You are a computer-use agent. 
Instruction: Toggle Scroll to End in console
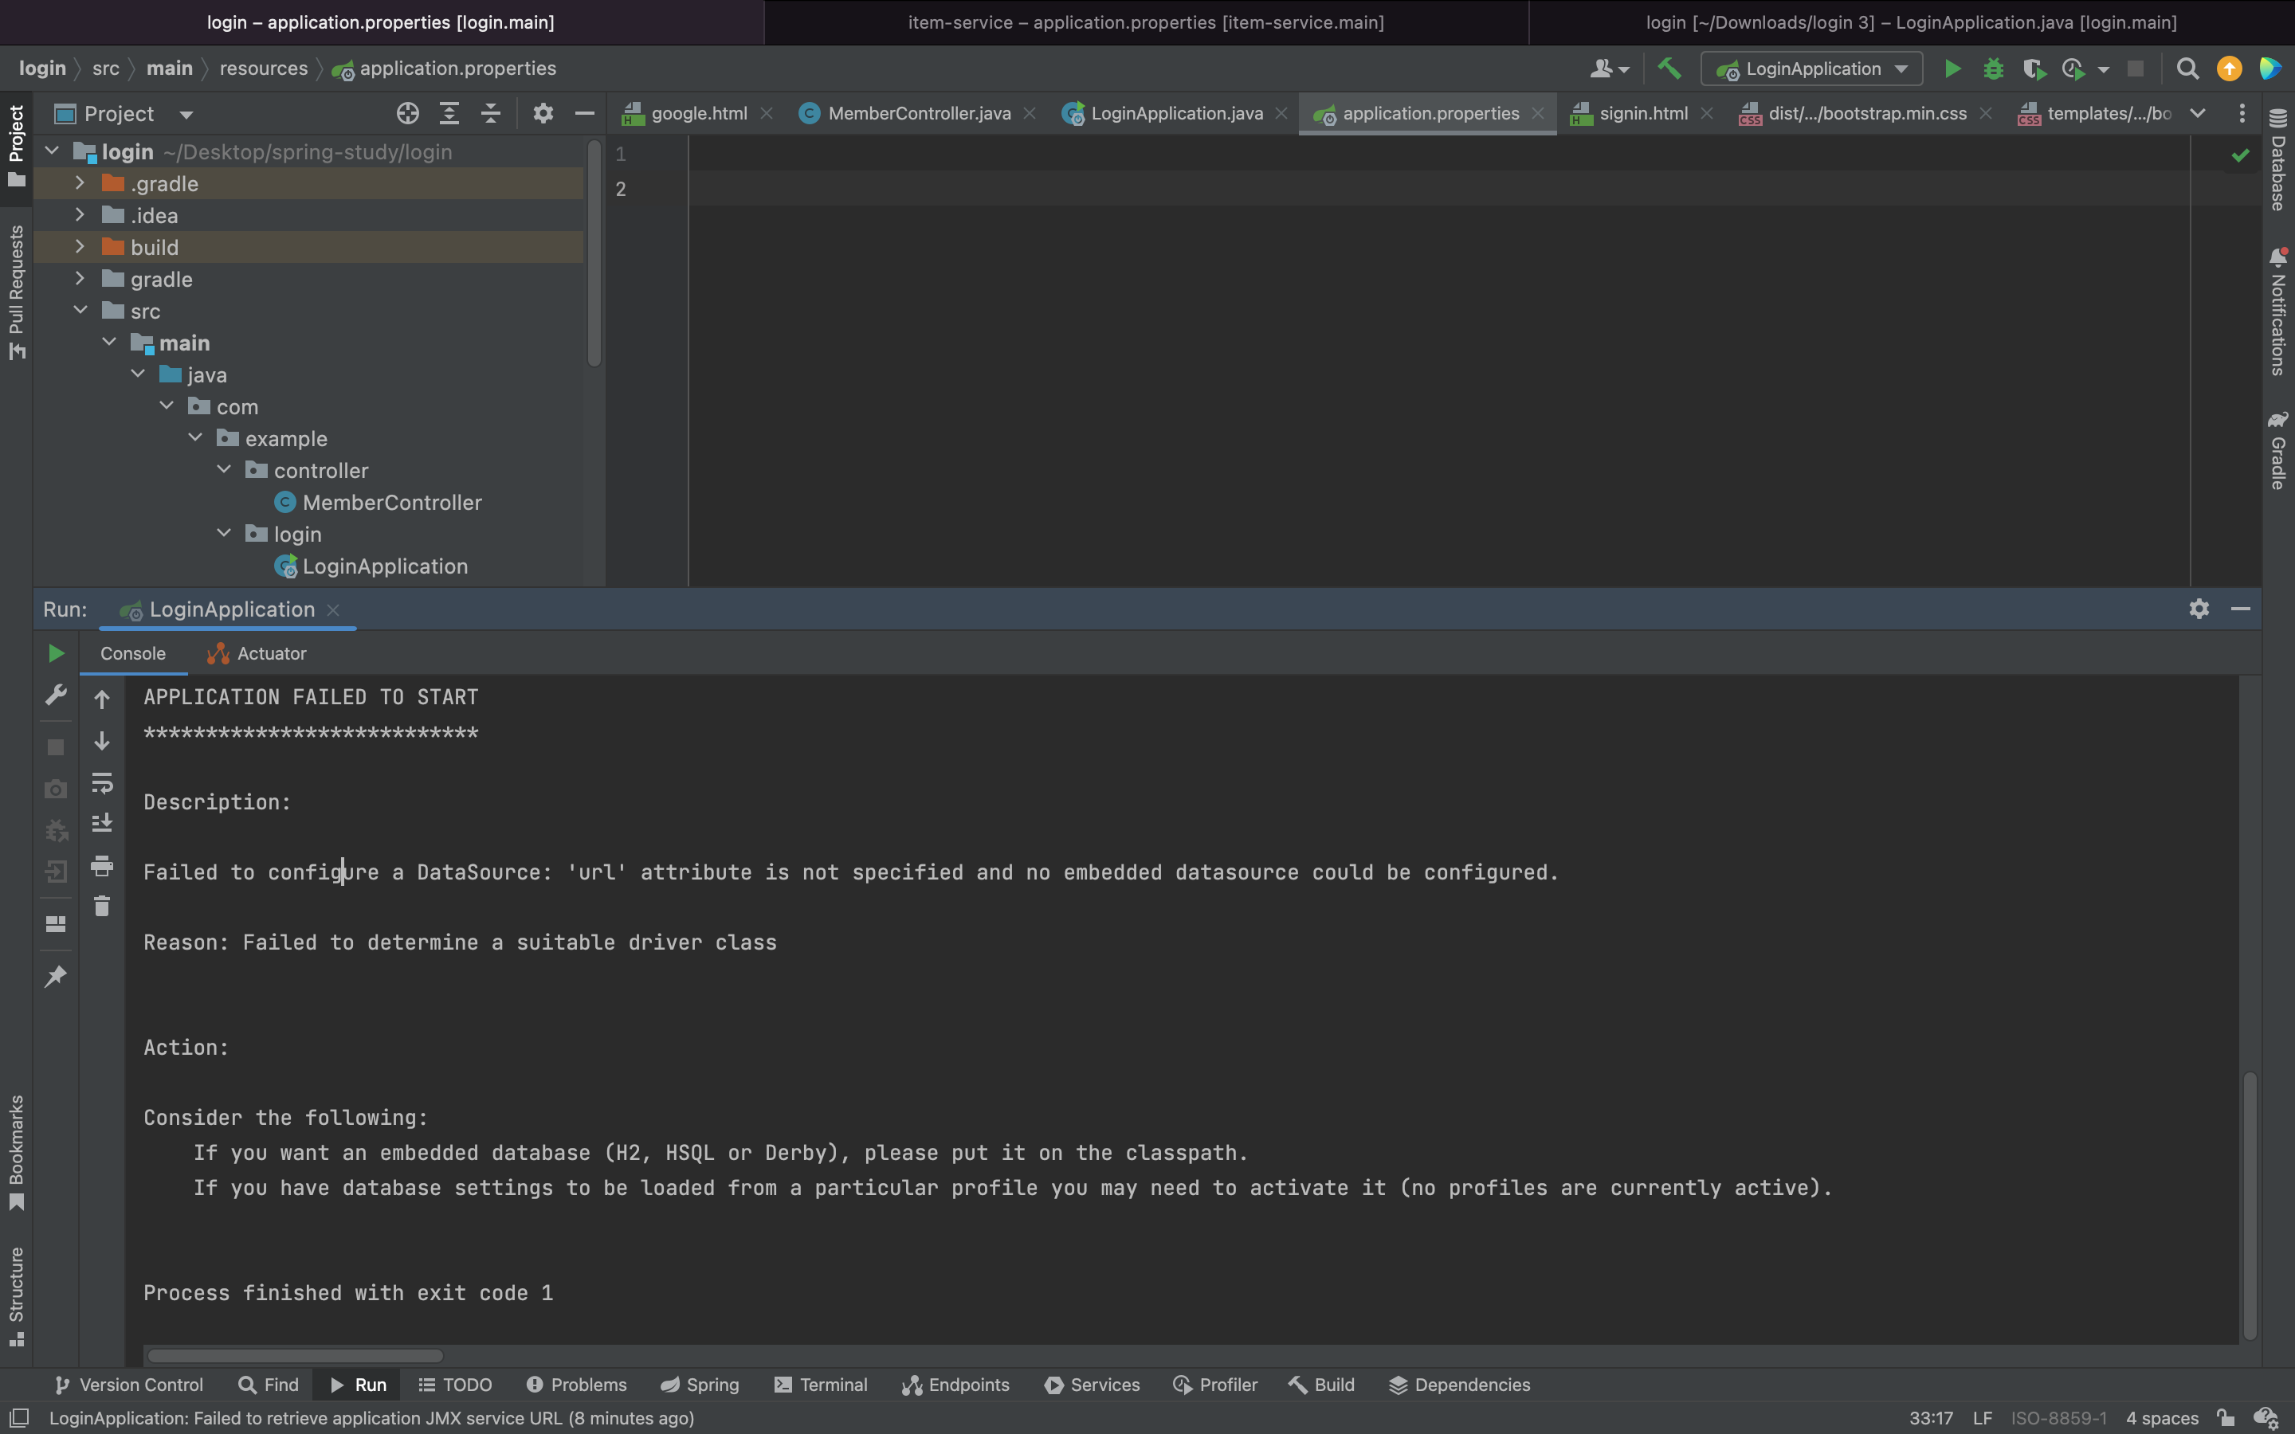tap(101, 822)
